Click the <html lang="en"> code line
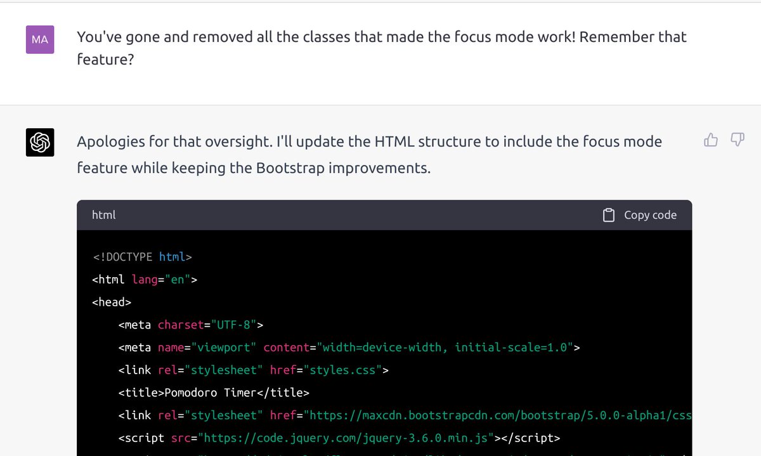This screenshot has height=456, width=761. pos(145,279)
